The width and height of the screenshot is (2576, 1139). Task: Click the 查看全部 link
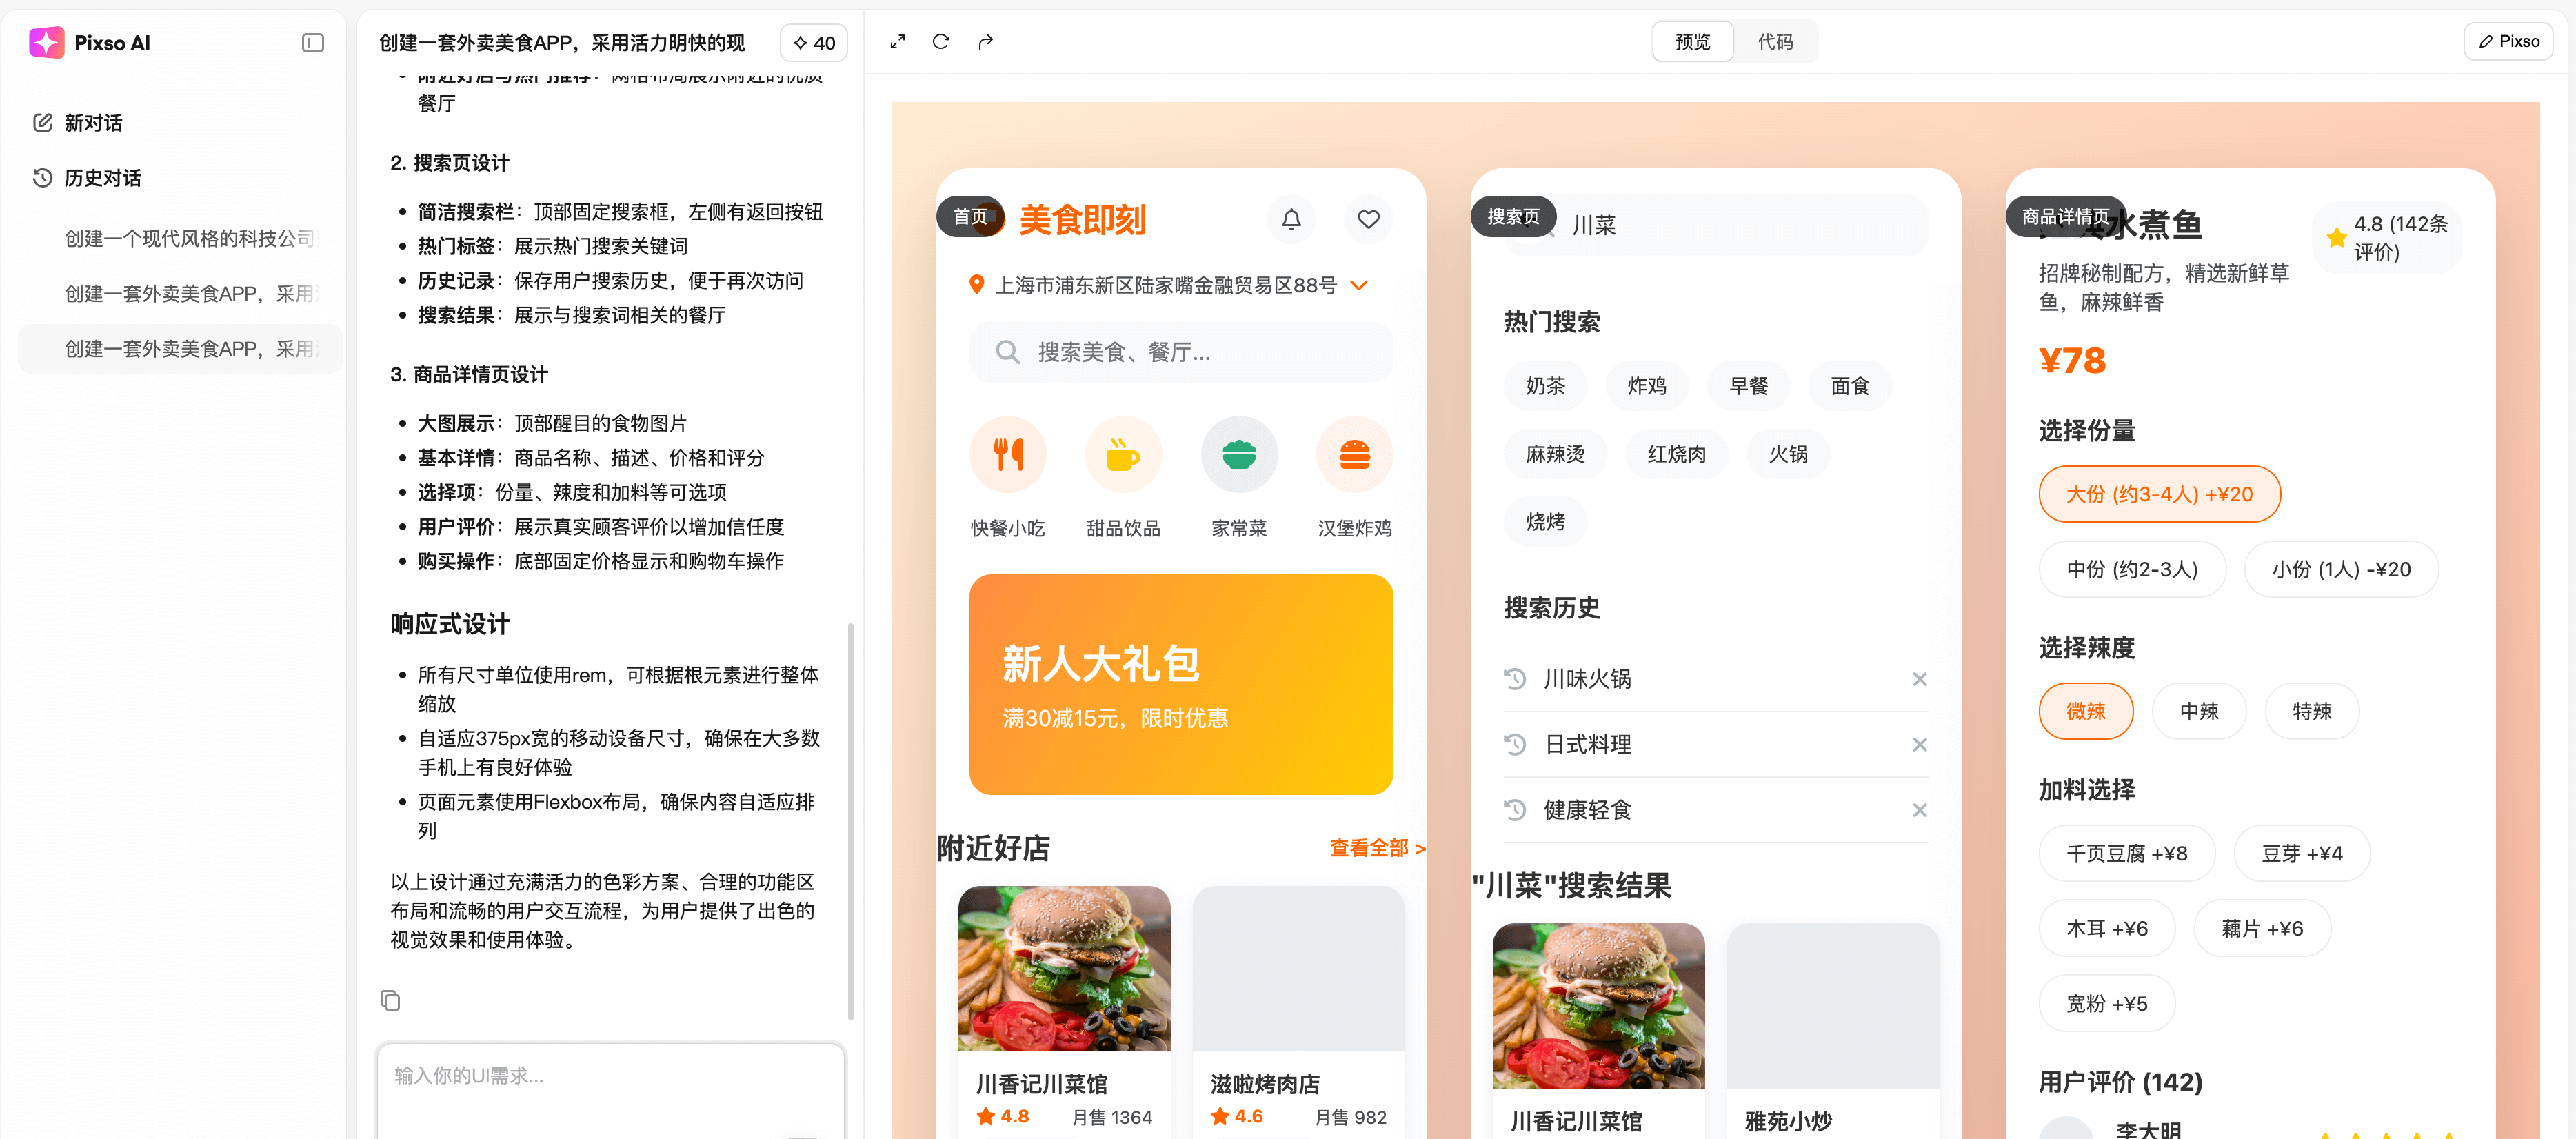(1376, 848)
